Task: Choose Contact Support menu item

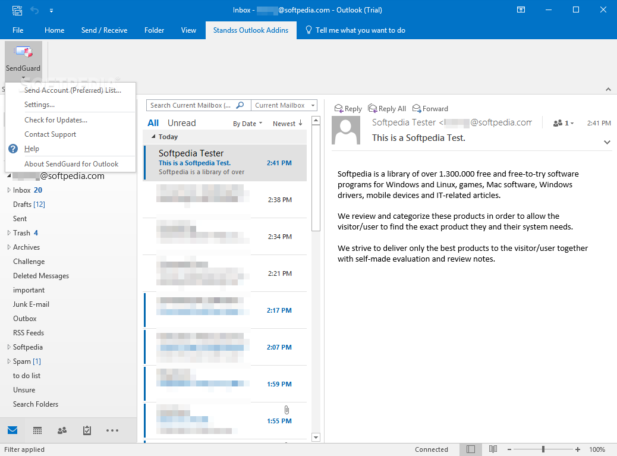Action: 51,134
